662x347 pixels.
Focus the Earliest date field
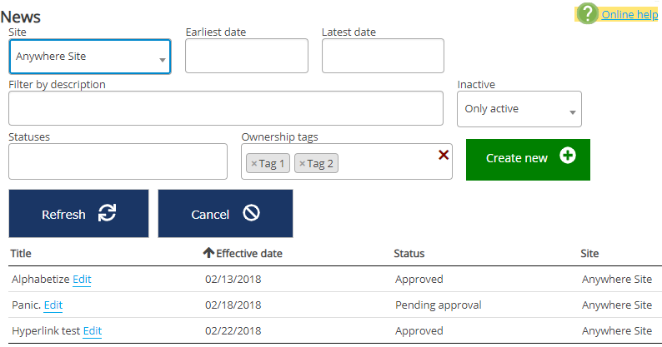pos(247,56)
